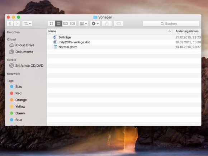Click the edit tags toolbar icon
The height and width of the screenshot is (156, 208).
coord(119,24)
